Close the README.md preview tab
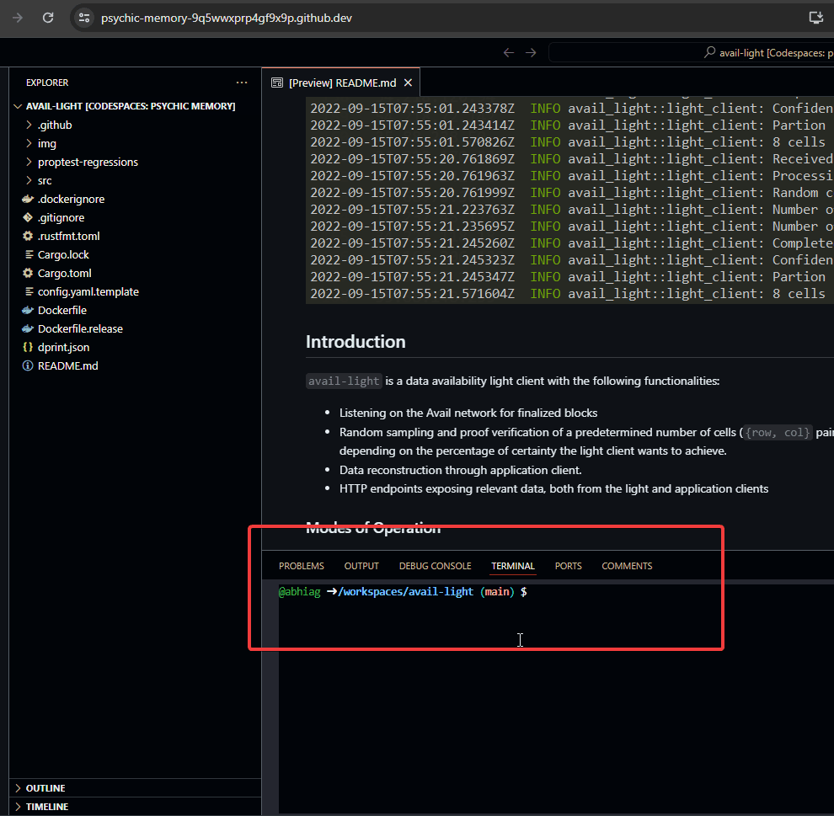The width and height of the screenshot is (834, 816). point(408,83)
